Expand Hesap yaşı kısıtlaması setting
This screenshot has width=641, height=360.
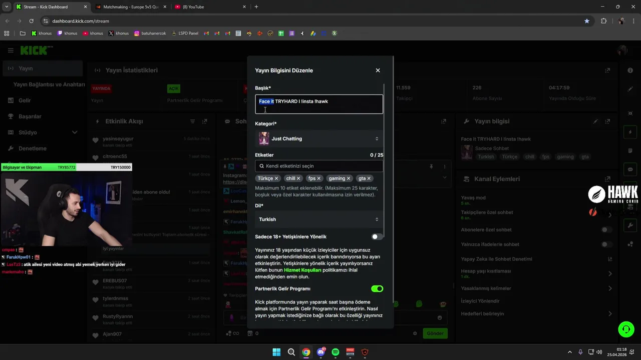(537, 273)
